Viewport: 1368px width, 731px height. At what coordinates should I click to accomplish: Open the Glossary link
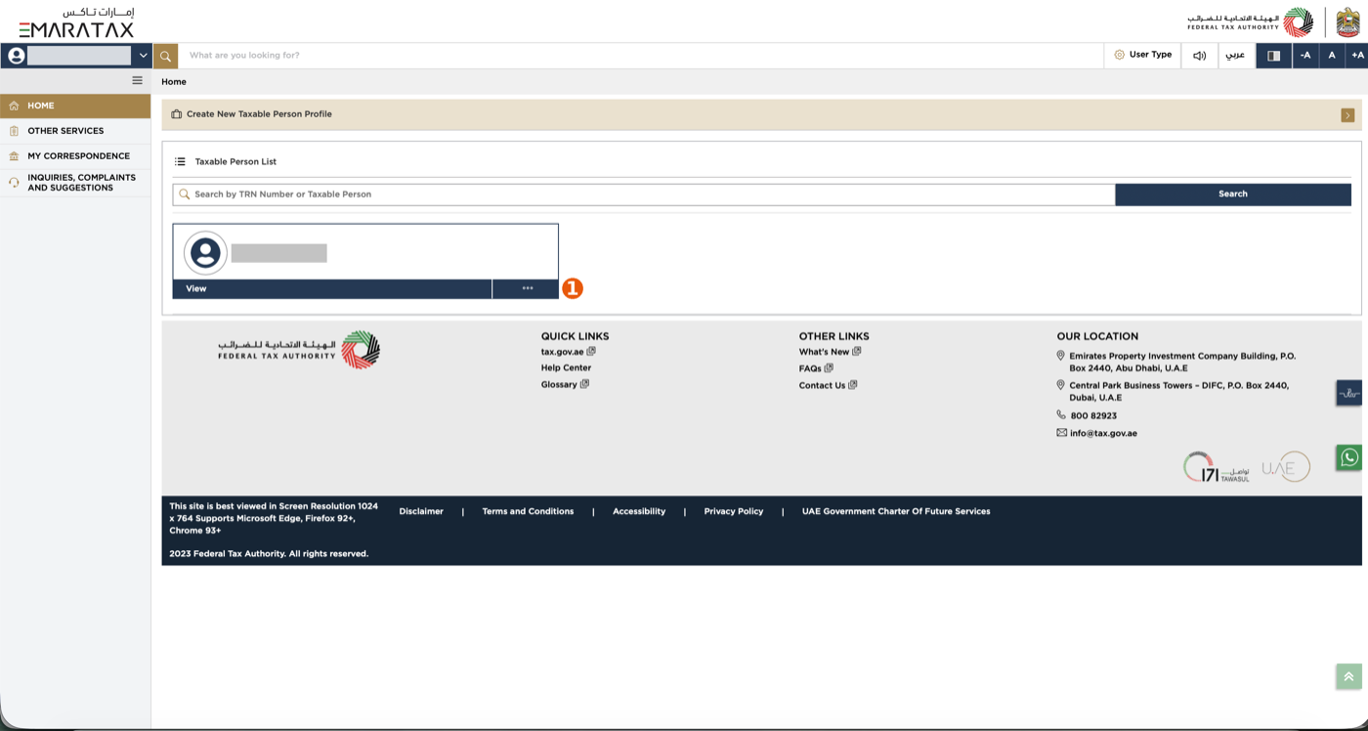point(565,385)
